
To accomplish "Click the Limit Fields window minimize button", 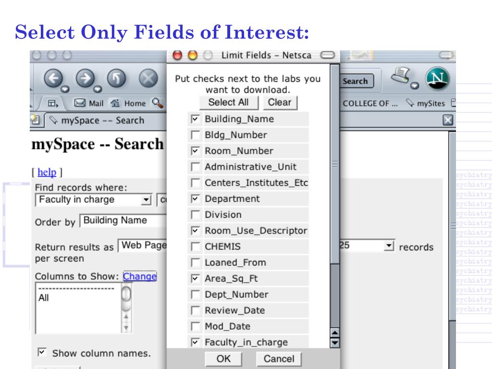I will (x=192, y=55).
